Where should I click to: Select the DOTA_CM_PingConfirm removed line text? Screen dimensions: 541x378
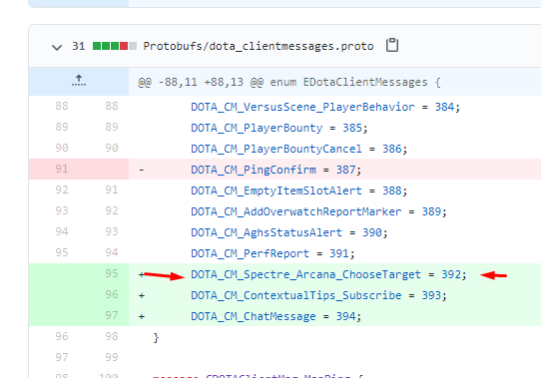[276, 170]
